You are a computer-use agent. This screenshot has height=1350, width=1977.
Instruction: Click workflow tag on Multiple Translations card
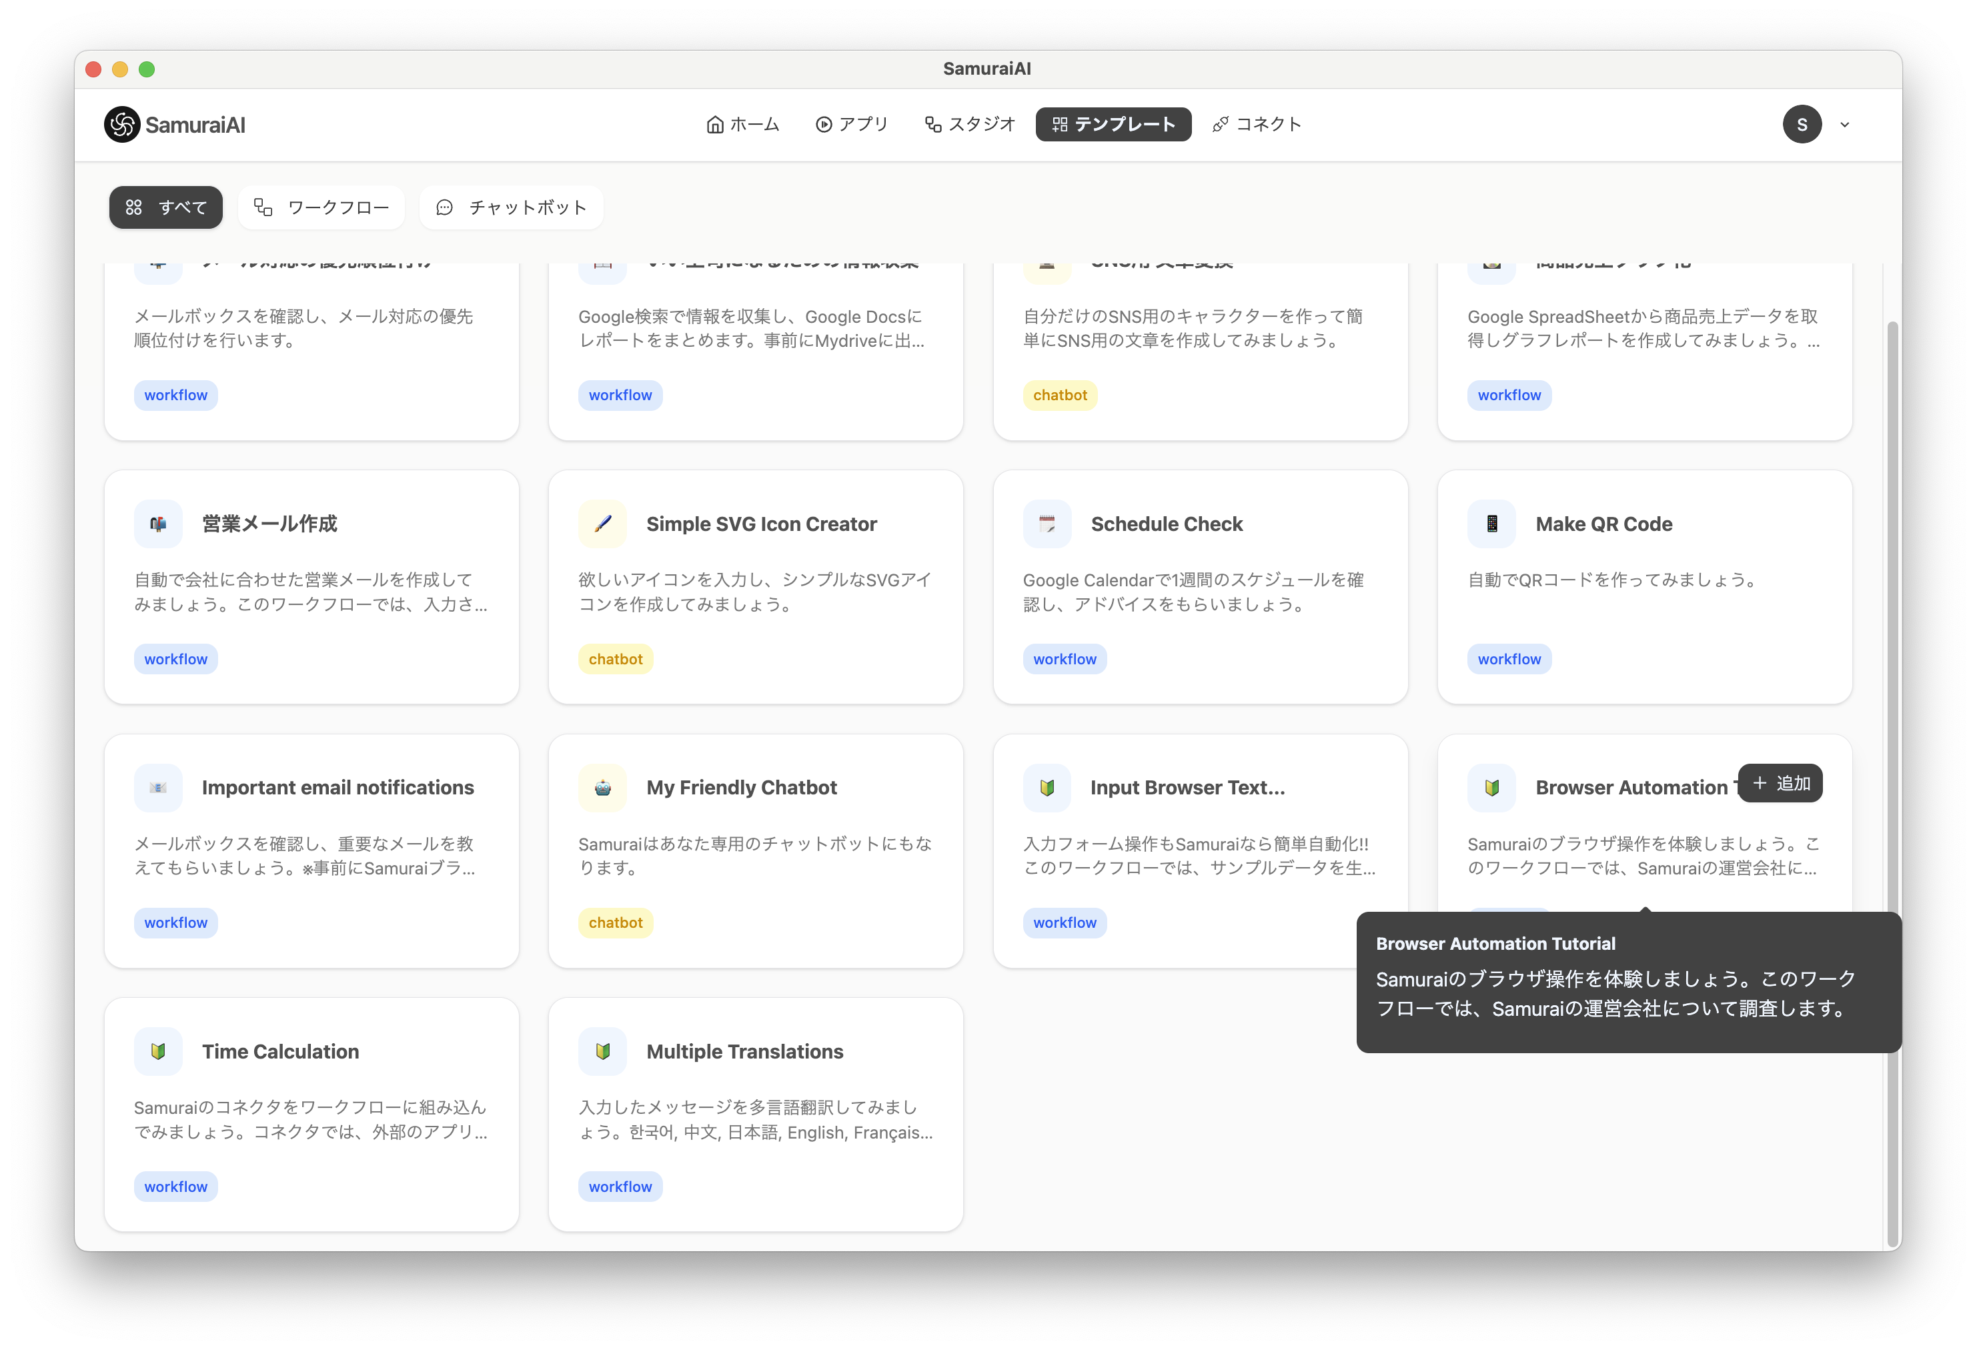(x=620, y=1187)
